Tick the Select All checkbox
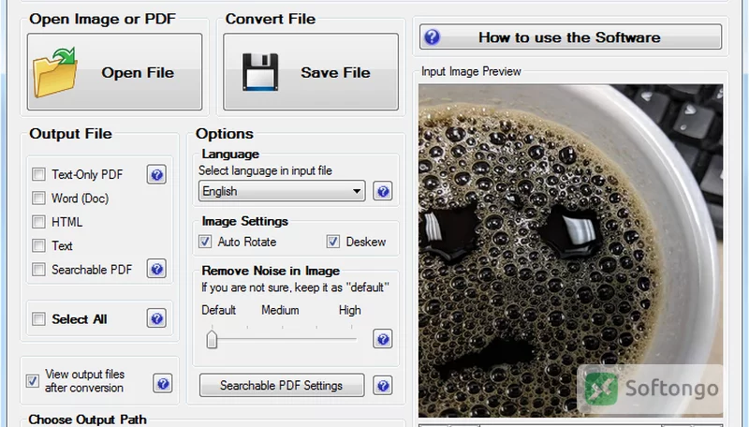This screenshot has width=749, height=427. (38, 318)
